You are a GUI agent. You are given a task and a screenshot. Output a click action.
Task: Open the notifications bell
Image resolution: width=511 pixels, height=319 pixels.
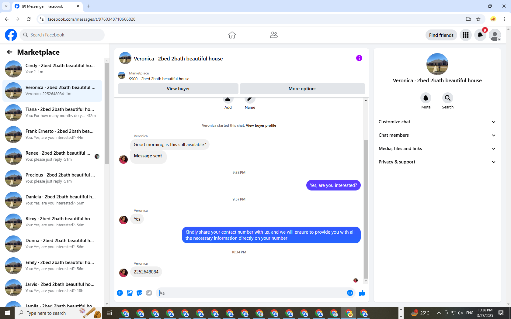(480, 35)
